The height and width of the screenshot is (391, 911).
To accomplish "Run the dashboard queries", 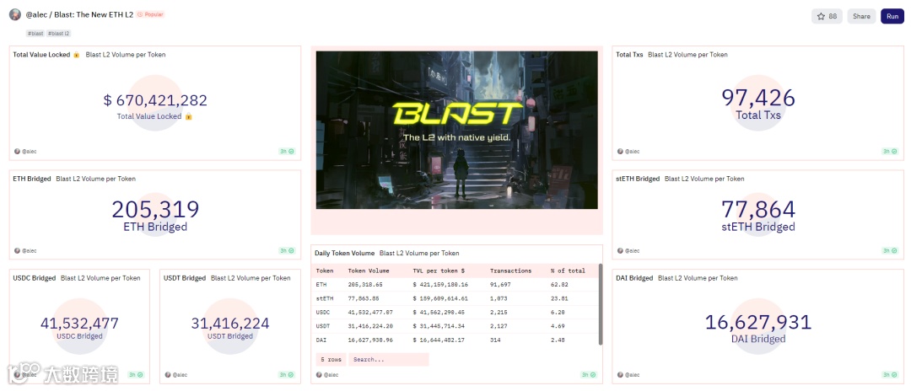I will (892, 16).
